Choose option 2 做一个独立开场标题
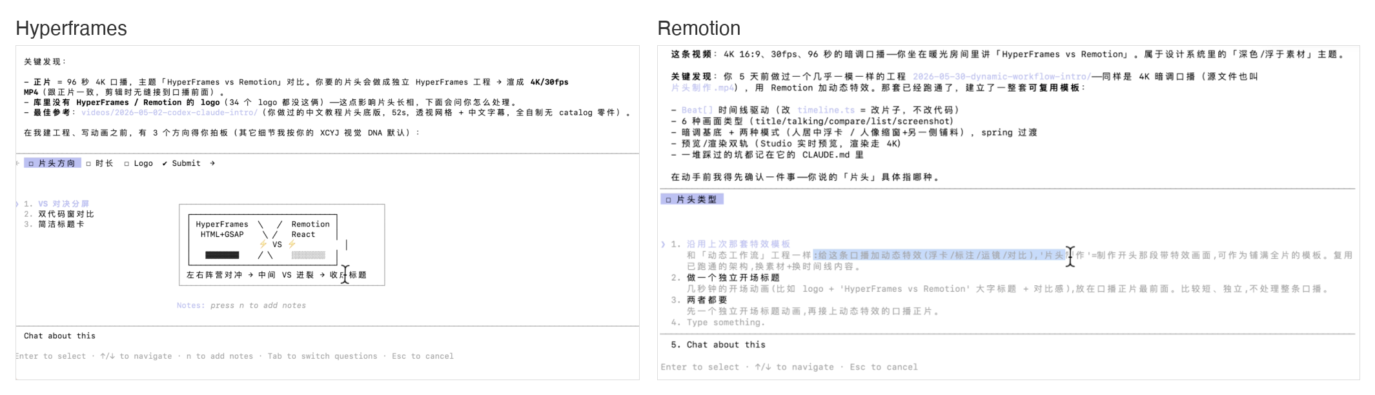This screenshot has height=395, width=1375. click(725, 278)
